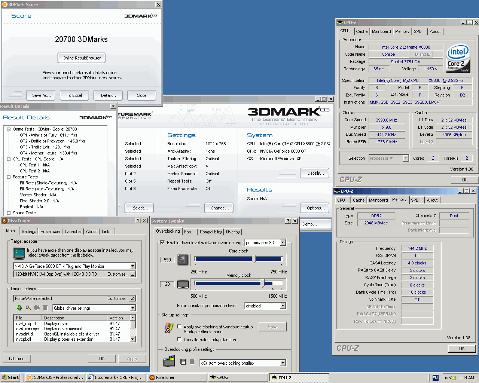The image size is (479, 383).
Task: Click the Start button on taskbar
Action: coord(10,377)
